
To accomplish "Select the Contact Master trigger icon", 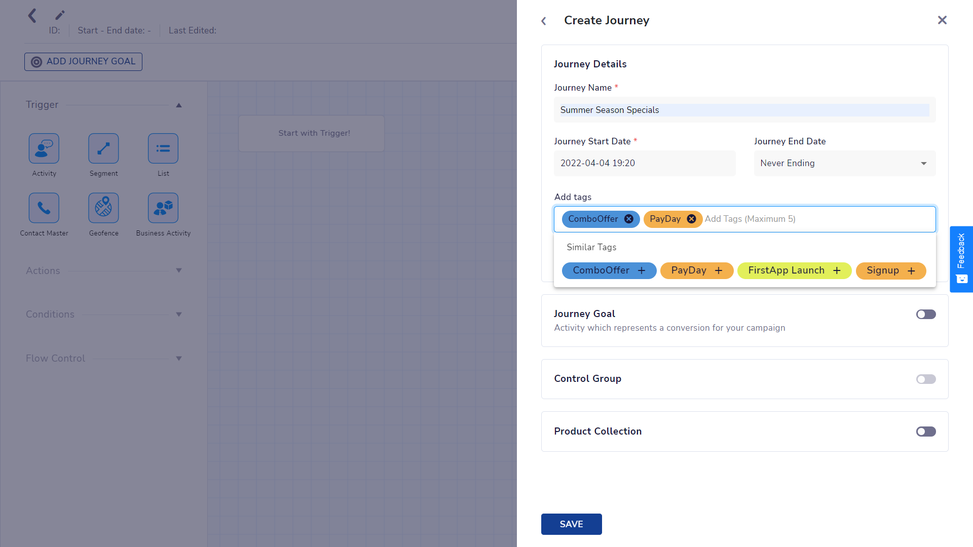I will pyautogui.click(x=44, y=208).
